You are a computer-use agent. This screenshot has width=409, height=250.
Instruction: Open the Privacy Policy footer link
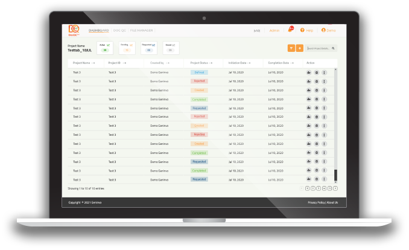coord(316,202)
